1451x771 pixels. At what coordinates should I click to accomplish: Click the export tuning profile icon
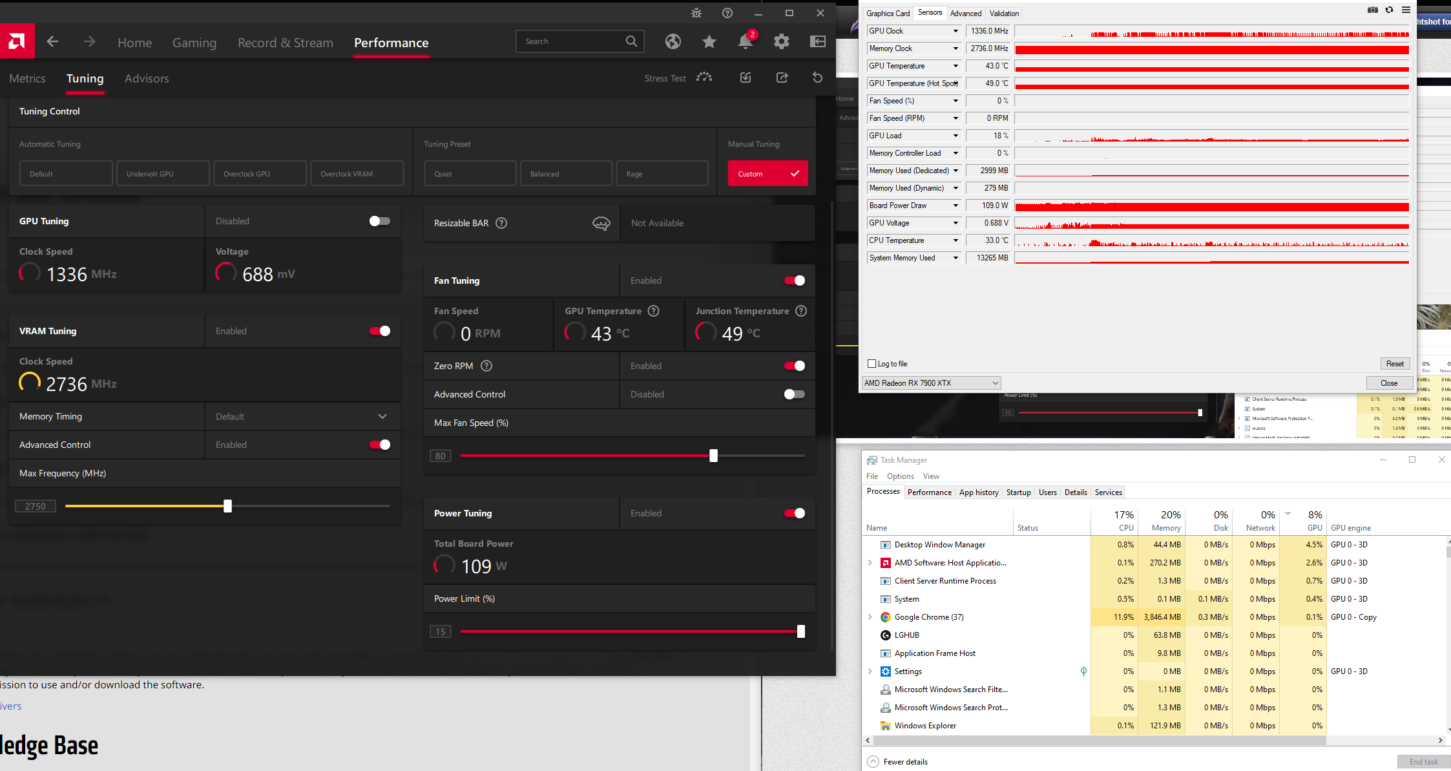click(x=782, y=78)
